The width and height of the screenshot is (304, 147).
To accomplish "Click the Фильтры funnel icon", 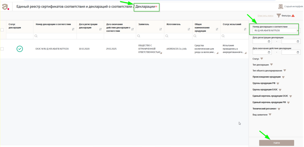I will (x=279, y=16).
